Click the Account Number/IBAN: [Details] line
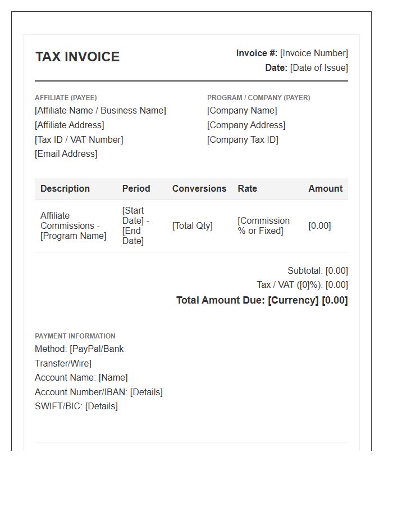The width and height of the screenshot is (393, 506). point(99,392)
